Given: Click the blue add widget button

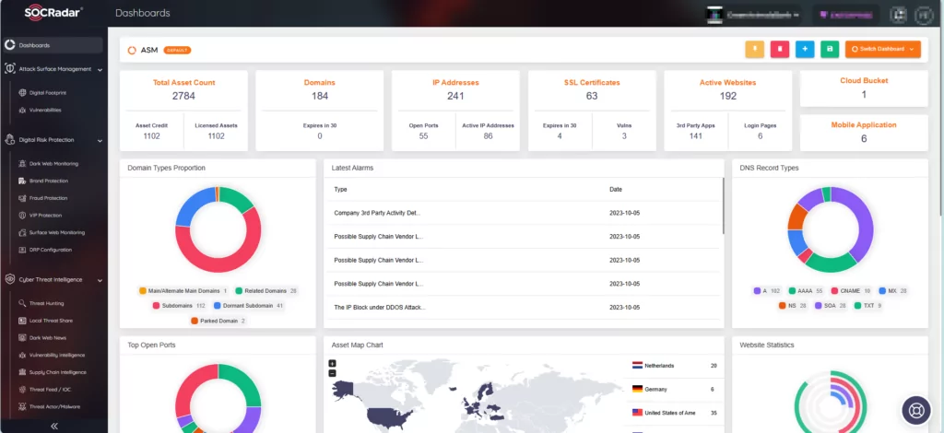Looking at the screenshot, I should coord(804,50).
